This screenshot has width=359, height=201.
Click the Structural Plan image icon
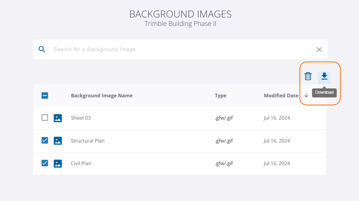pos(58,141)
